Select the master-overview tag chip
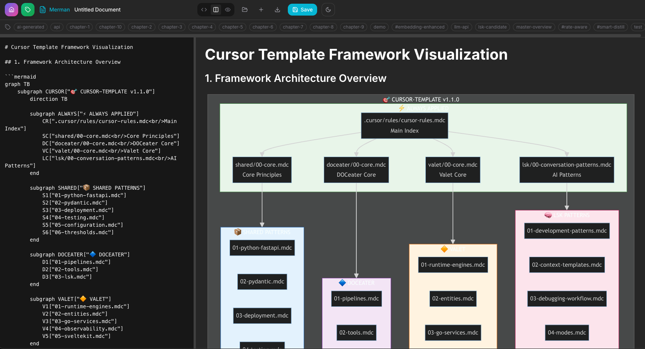 pos(534,27)
